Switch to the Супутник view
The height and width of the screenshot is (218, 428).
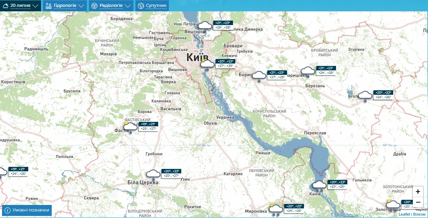point(152,5)
